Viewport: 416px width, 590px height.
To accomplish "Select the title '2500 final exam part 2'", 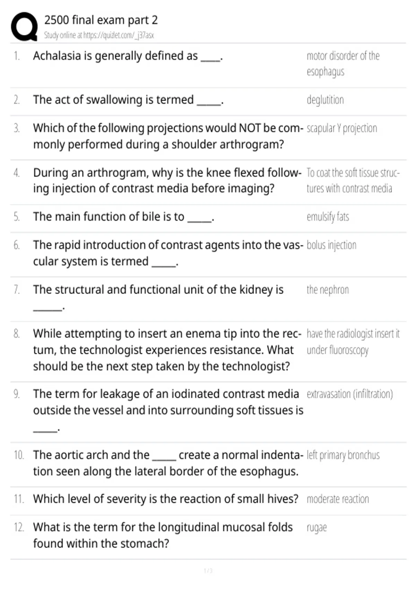I will (x=101, y=20).
